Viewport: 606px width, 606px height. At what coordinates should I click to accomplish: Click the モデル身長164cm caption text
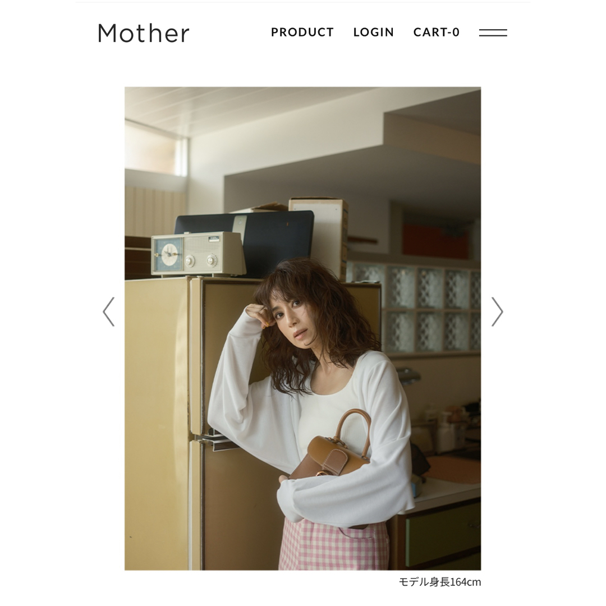(x=440, y=582)
